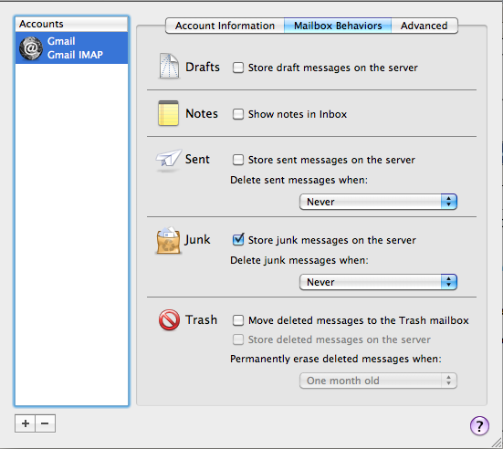503x449 pixels.
Task: Click the red Trash prohibition icon
Action: (169, 319)
